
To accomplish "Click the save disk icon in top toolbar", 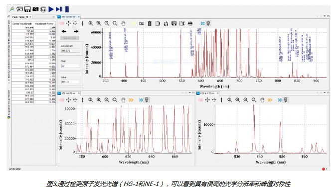I will click(x=27, y=9).
